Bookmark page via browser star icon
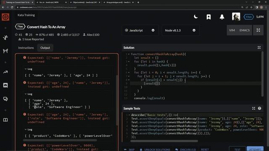Viewport: 269px width, 151px height. pos(251,8)
